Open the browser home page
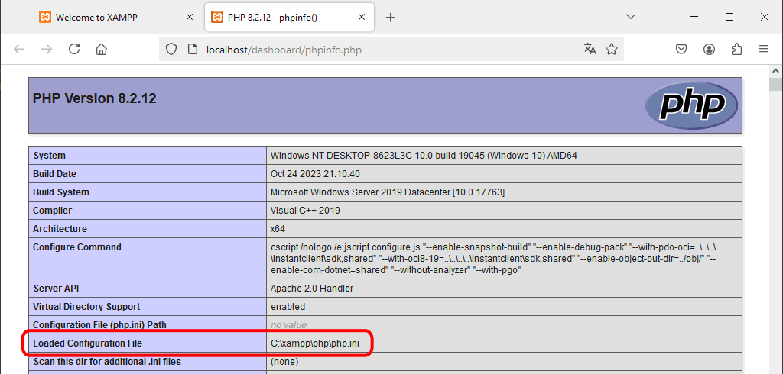 [x=102, y=49]
